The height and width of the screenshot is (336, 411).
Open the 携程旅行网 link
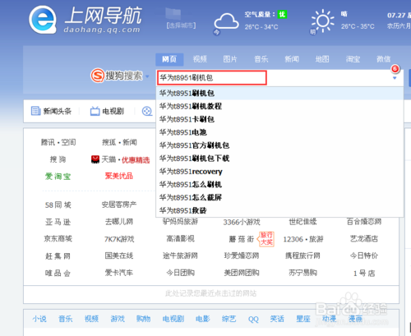[x=302, y=255]
